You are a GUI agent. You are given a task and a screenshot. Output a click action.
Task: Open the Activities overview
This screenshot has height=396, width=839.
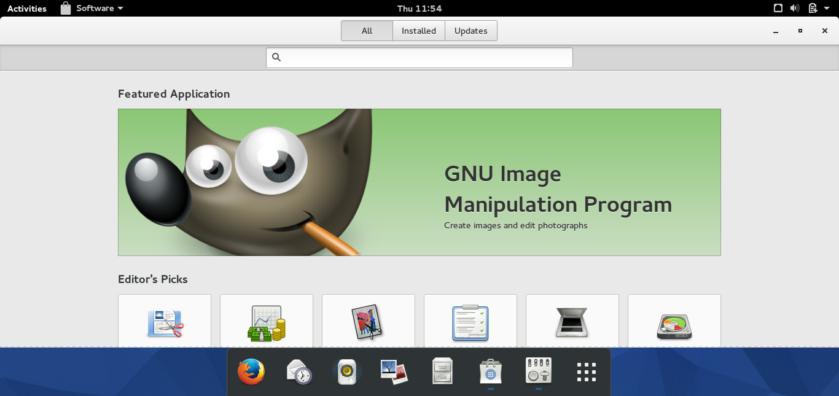click(x=27, y=8)
